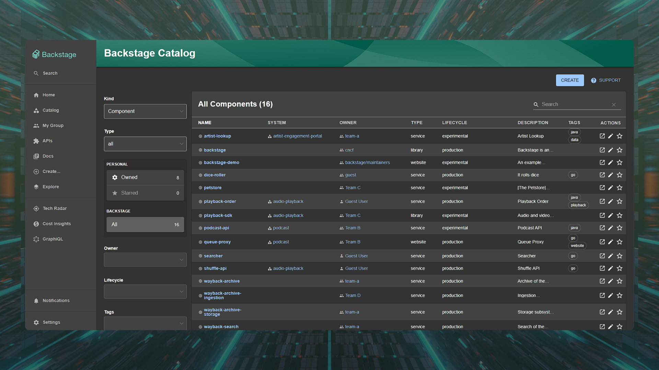Open view-source icon for backstage row
659x370 pixels.
(602, 150)
